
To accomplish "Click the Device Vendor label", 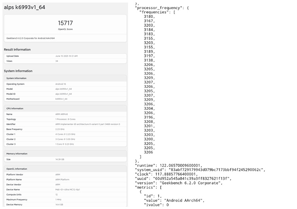I will tap(13, 184).
